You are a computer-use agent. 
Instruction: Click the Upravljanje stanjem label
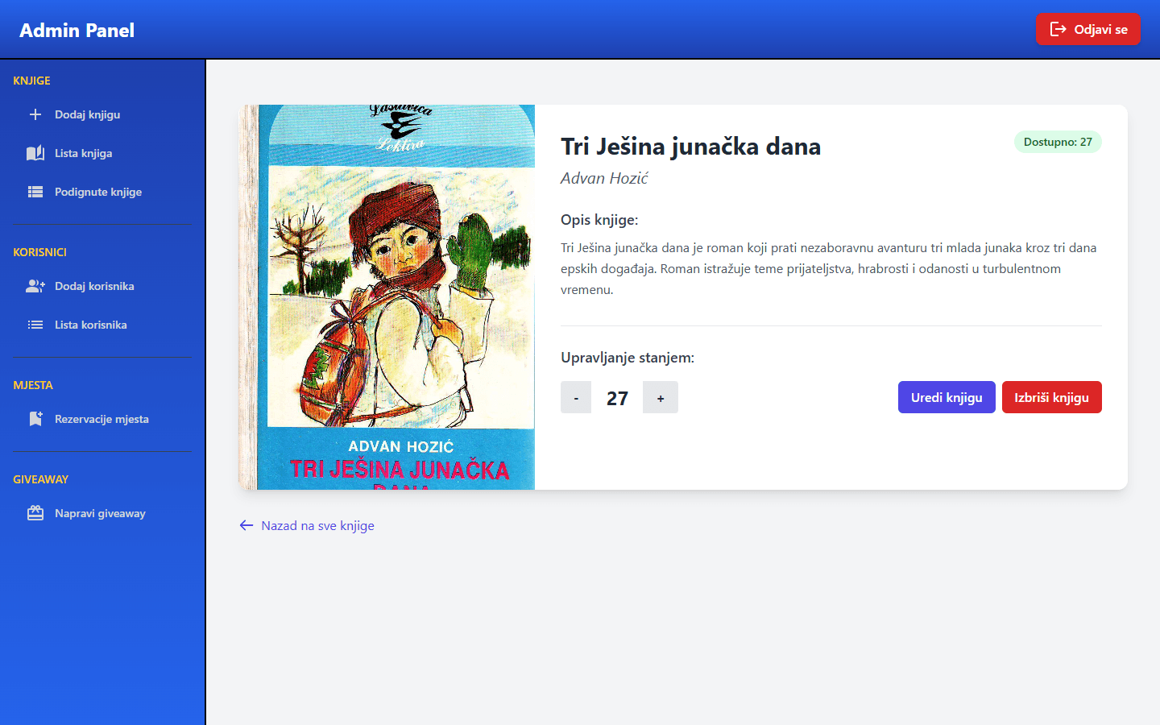(x=628, y=357)
